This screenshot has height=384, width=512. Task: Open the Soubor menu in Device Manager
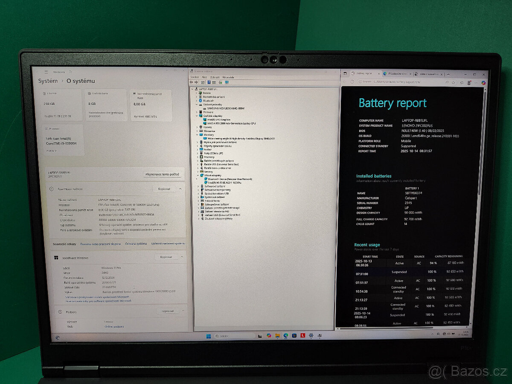[x=195, y=77]
